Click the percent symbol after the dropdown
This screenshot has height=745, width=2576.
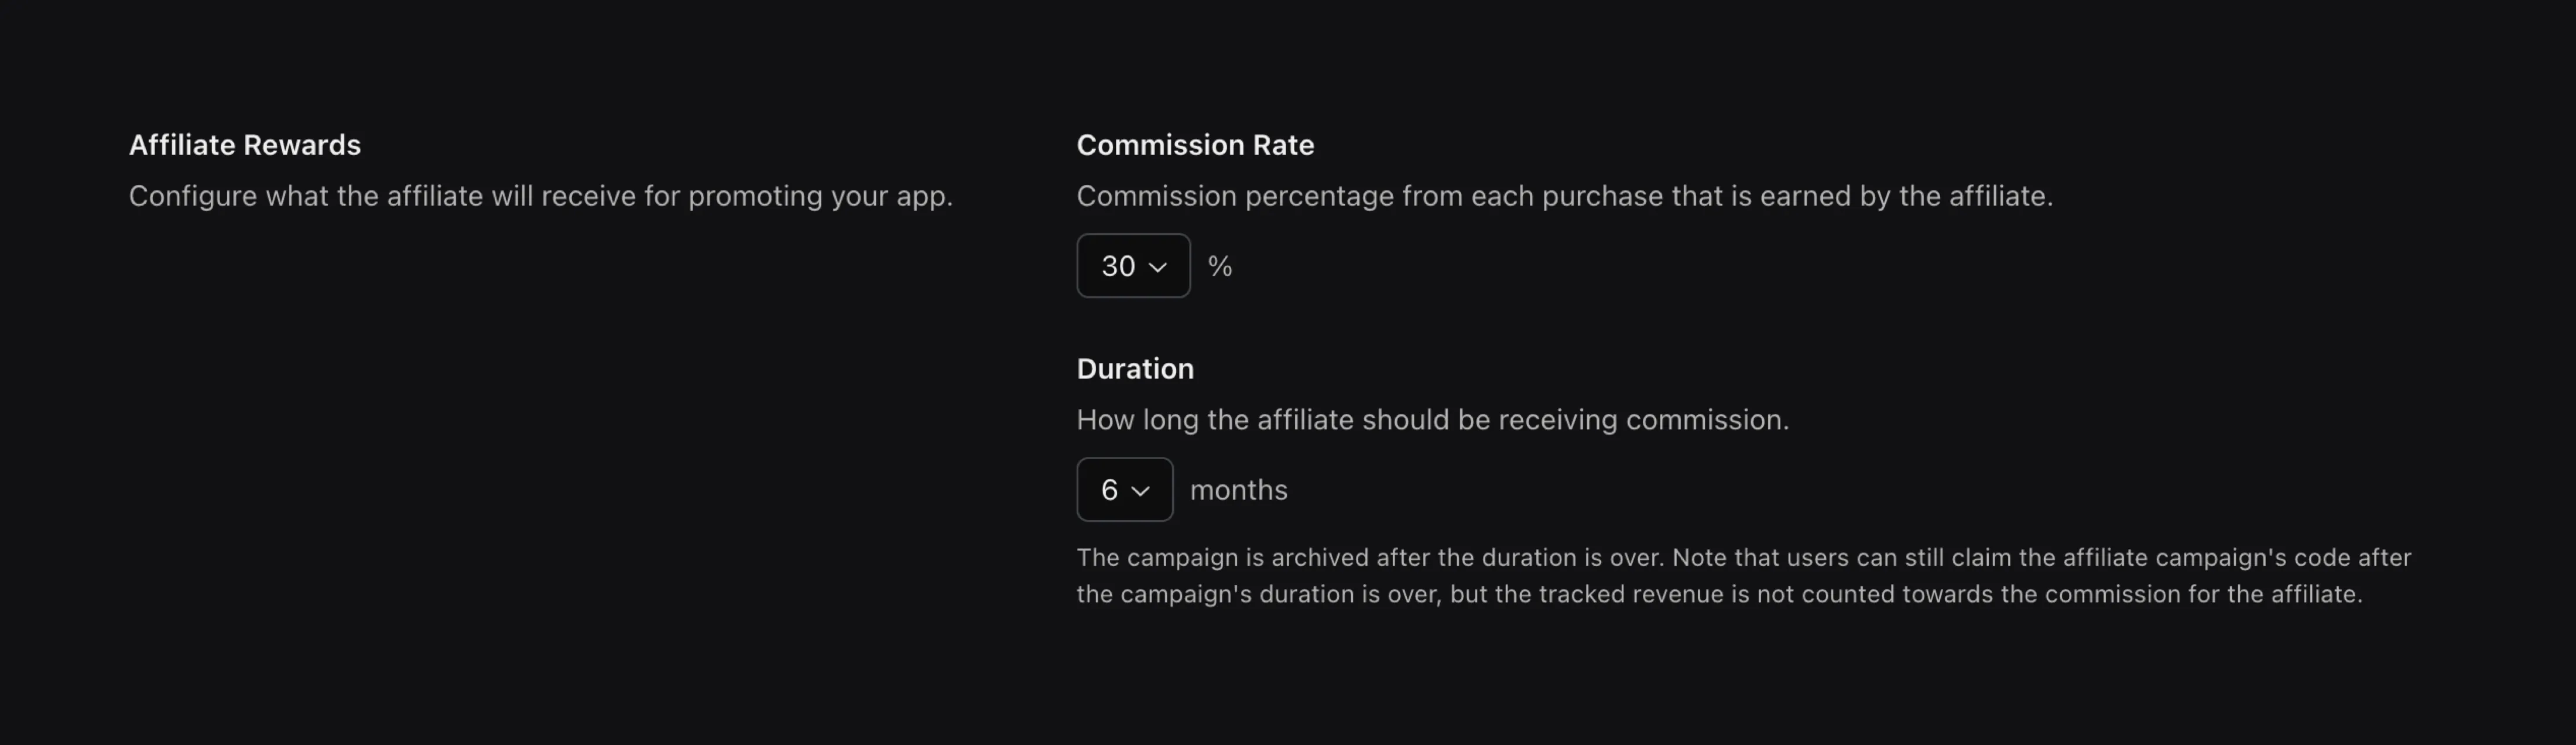[1219, 266]
